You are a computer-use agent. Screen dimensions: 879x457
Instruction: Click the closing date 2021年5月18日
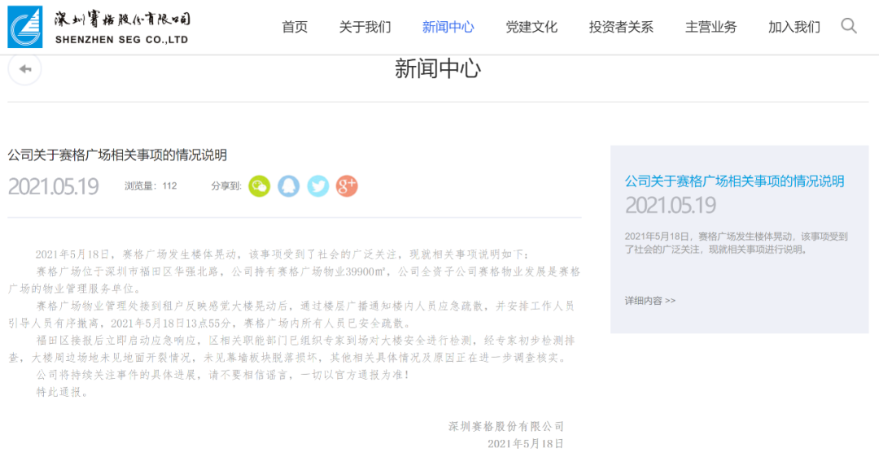click(x=525, y=443)
